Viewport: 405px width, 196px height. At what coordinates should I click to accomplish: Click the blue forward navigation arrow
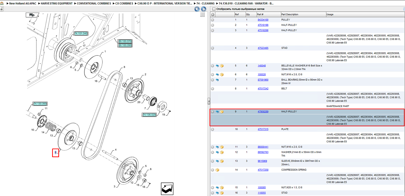click(x=204, y=9)
